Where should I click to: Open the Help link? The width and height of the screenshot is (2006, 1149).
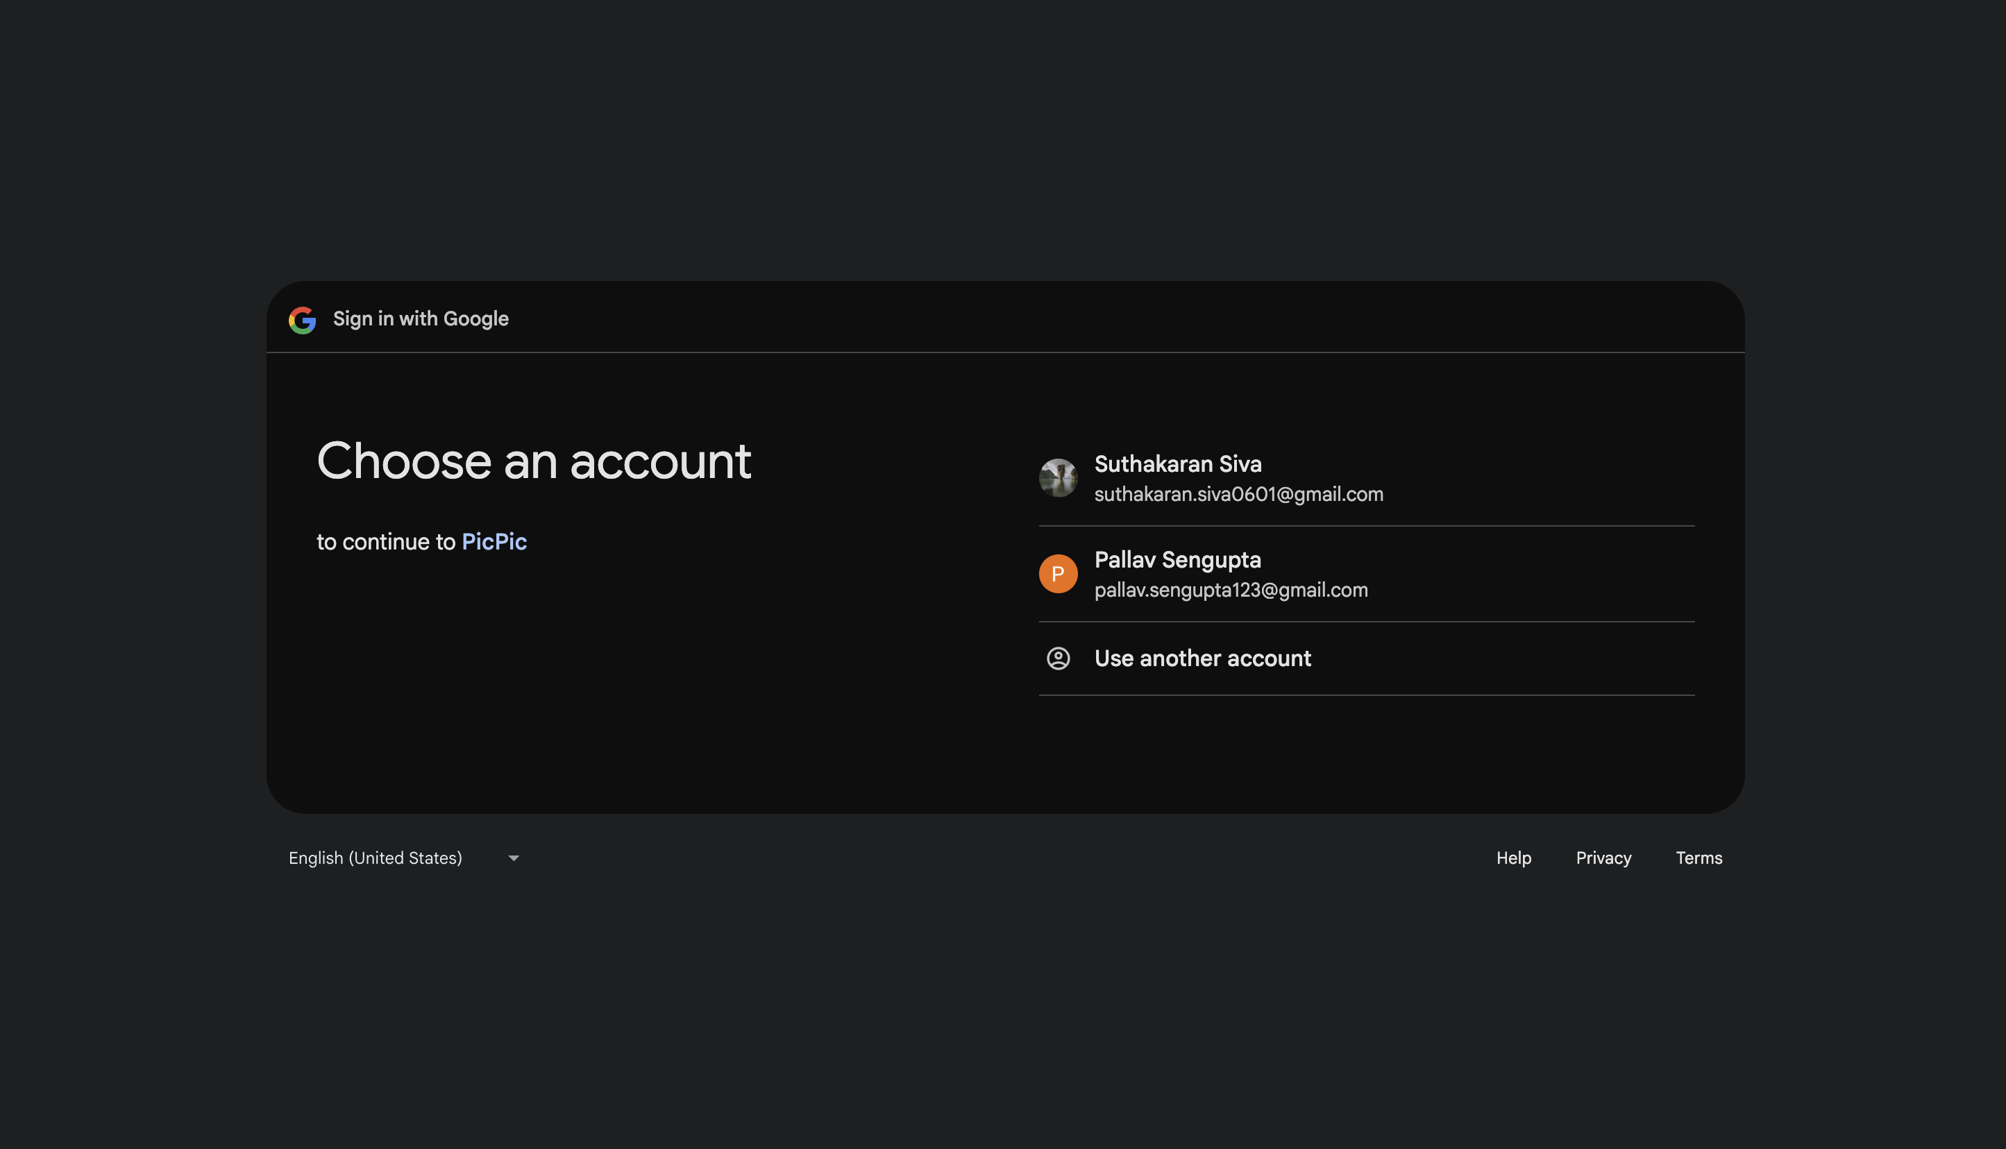click(x=1512, y=858)
